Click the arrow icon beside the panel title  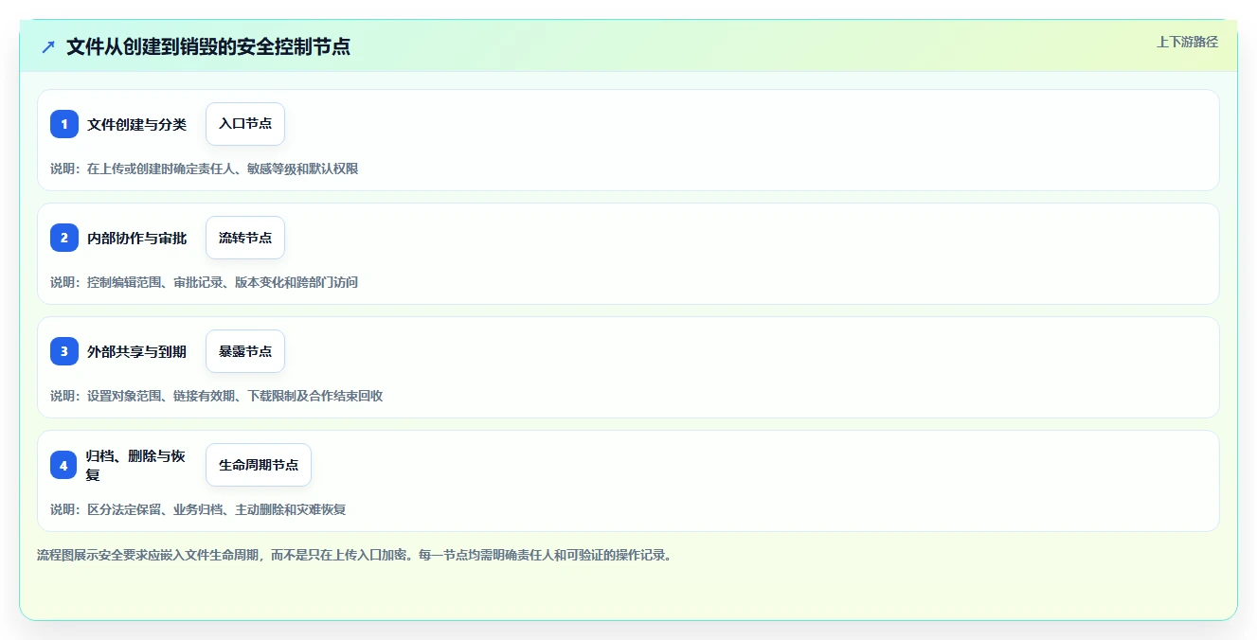tap(48, 46)
